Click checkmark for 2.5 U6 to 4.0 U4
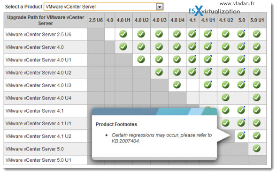 point(177,34)
